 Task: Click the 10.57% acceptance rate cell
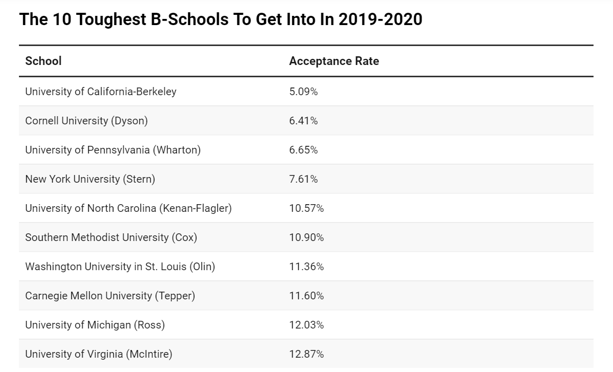click(306, 208)
